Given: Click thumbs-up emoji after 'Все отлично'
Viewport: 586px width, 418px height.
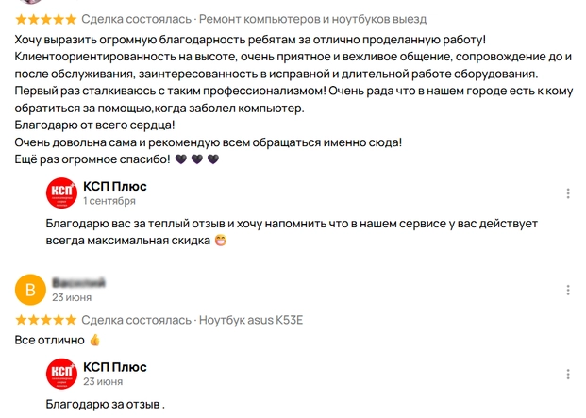Looking at the screenshot, I should [94, 340].
